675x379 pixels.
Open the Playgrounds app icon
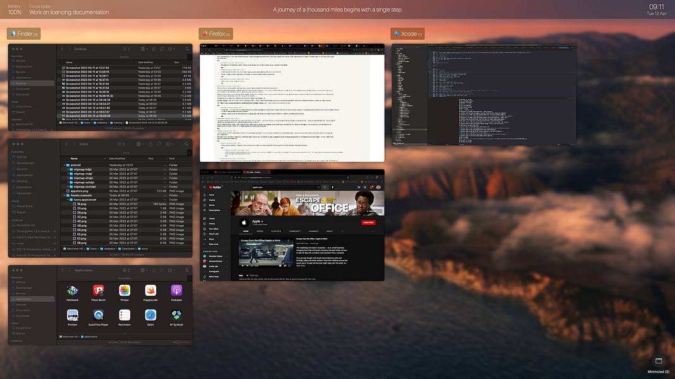coord(150,291)
